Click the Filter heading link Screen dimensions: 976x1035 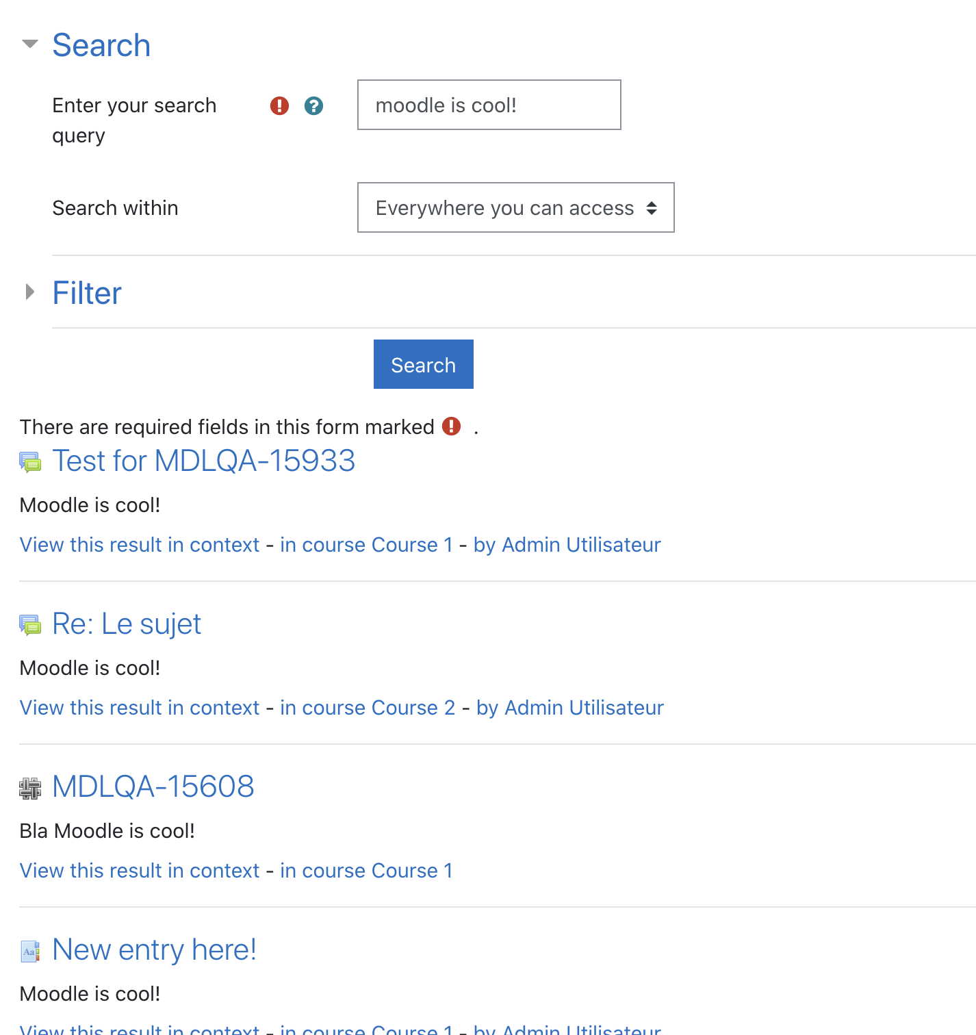click(x=87, y=293)
